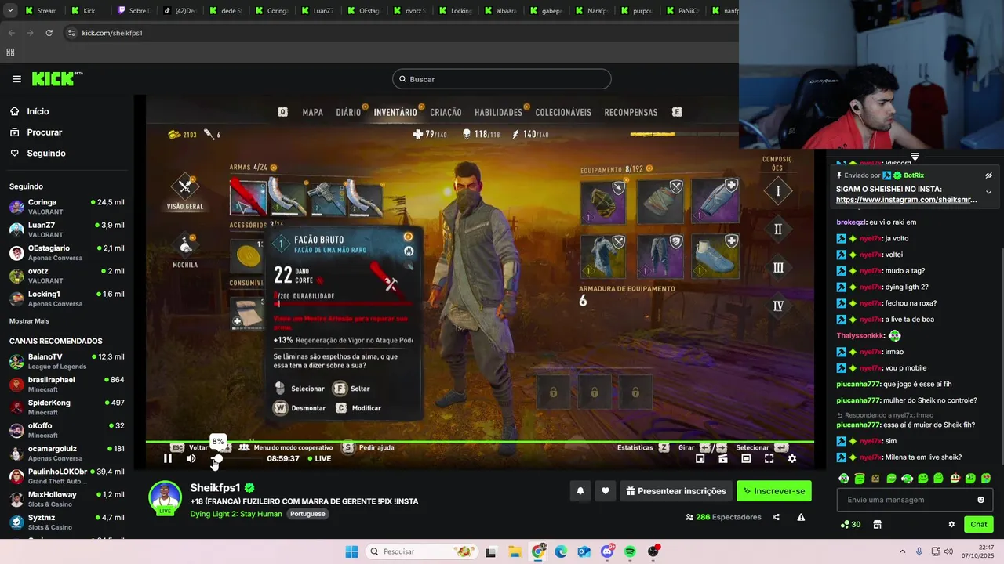Open Dying Light 2: Stay Human category
Screen dimensions: 1004x564
coord(235,514)
